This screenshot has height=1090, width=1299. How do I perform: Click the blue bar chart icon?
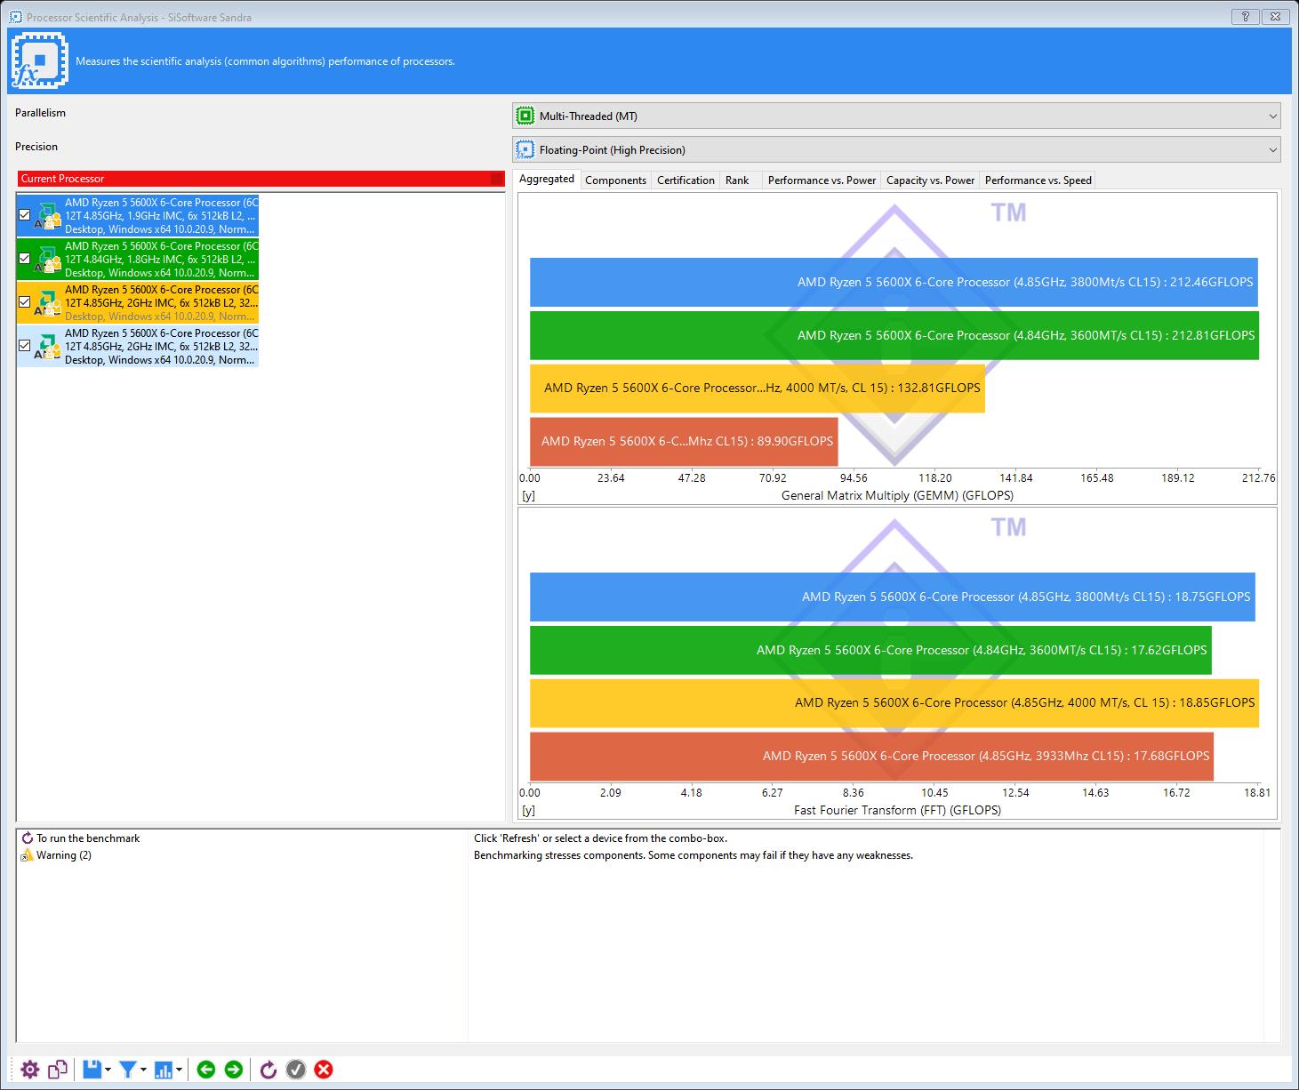164,1070
